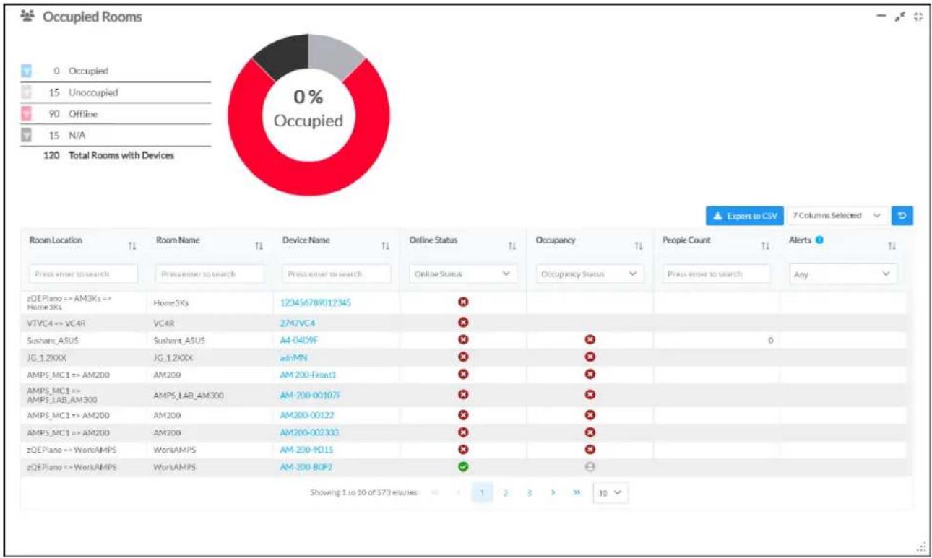Open the Alerts 'Any' filter dropdown
Screen dimensions: 932x558
click(x=842, y=274)
